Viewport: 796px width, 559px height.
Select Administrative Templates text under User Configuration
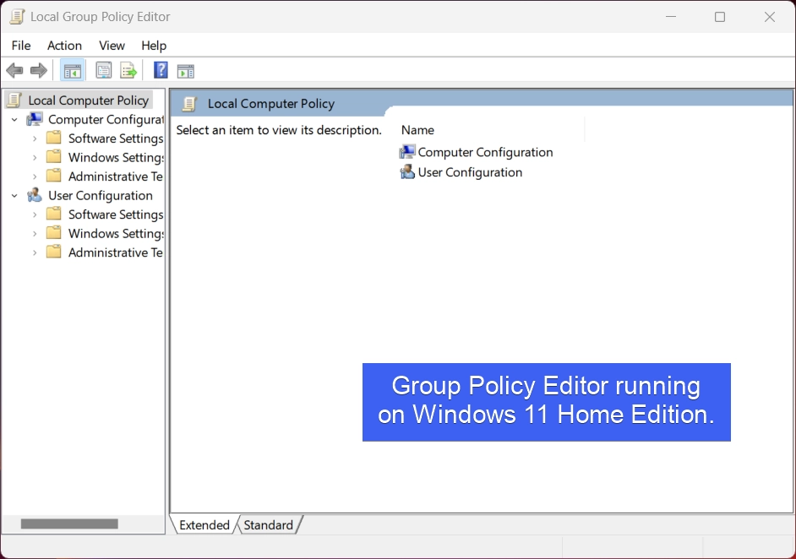(x=116, y=252)
